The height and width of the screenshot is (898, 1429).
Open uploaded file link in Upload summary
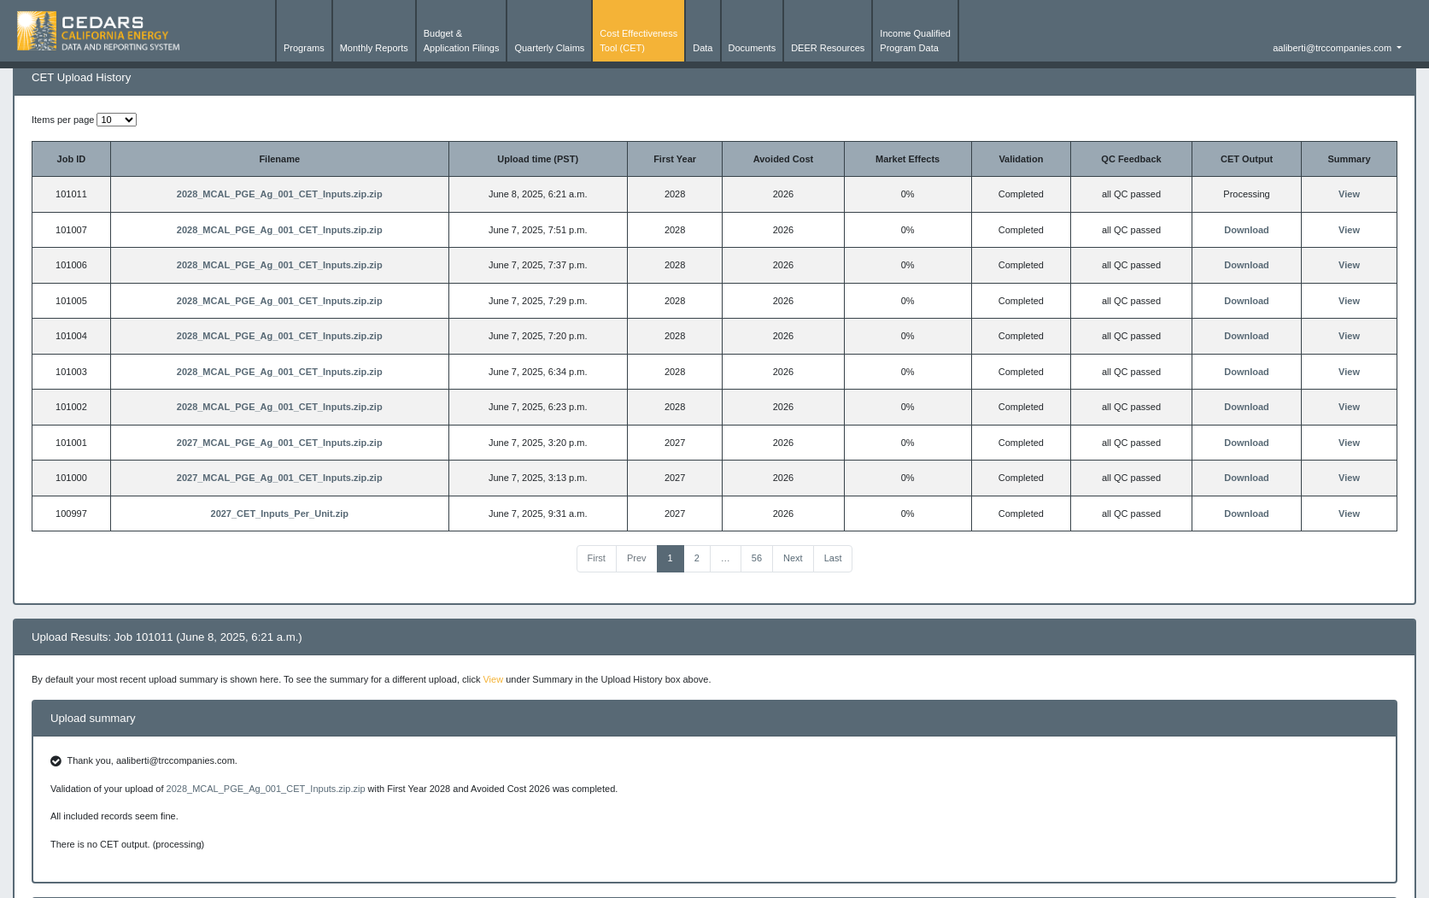click(265, 789)
